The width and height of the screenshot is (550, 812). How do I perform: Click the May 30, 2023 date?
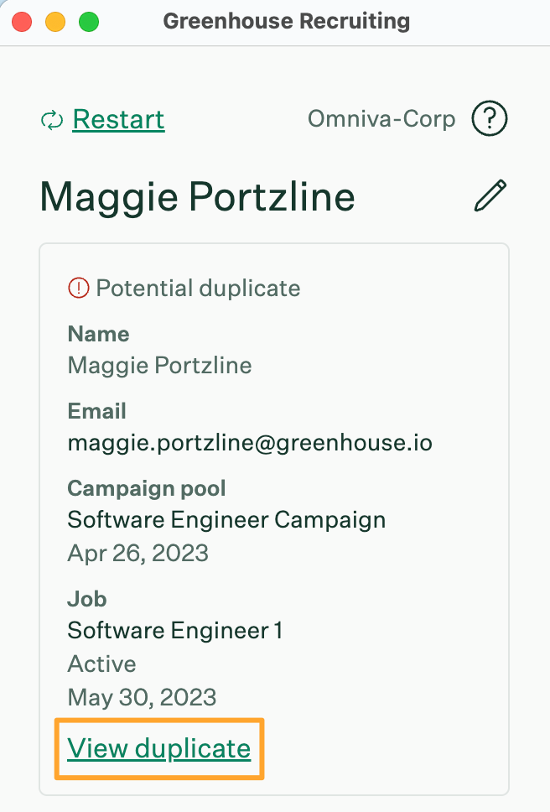pyautogui.click(x=143, y=697)
